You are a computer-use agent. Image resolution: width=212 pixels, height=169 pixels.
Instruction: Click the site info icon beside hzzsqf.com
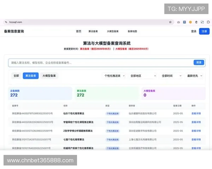coord(6,22)
